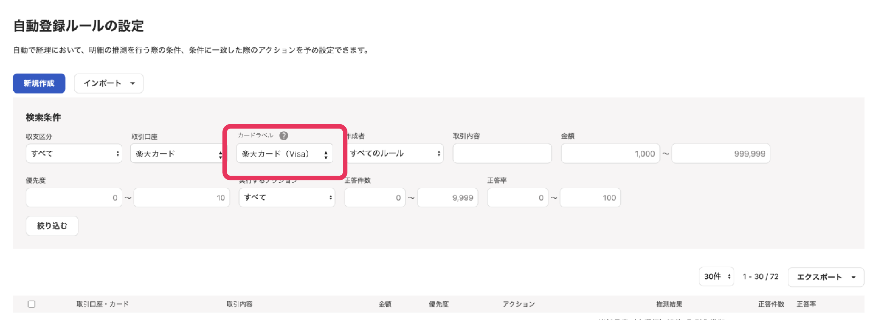Click the 1 - 30 / 72 pagination text
Viewport: 876px width, 320px height.
click(760, 276)
